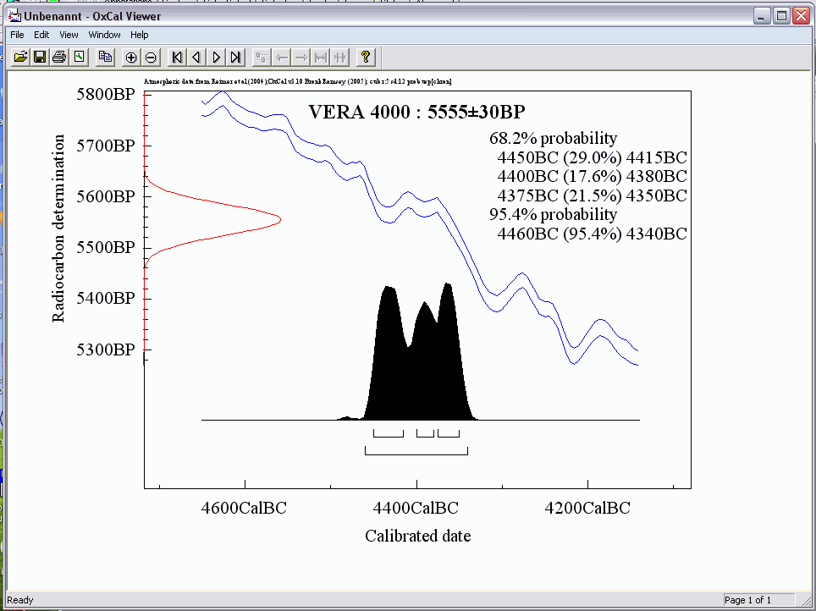Click the Open file toolbar icon

click(x=21, y=57)
